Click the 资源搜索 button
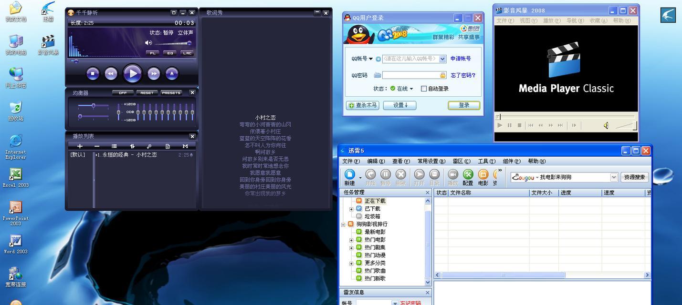The width and height of the screenshot is (682, 305). 635,177
